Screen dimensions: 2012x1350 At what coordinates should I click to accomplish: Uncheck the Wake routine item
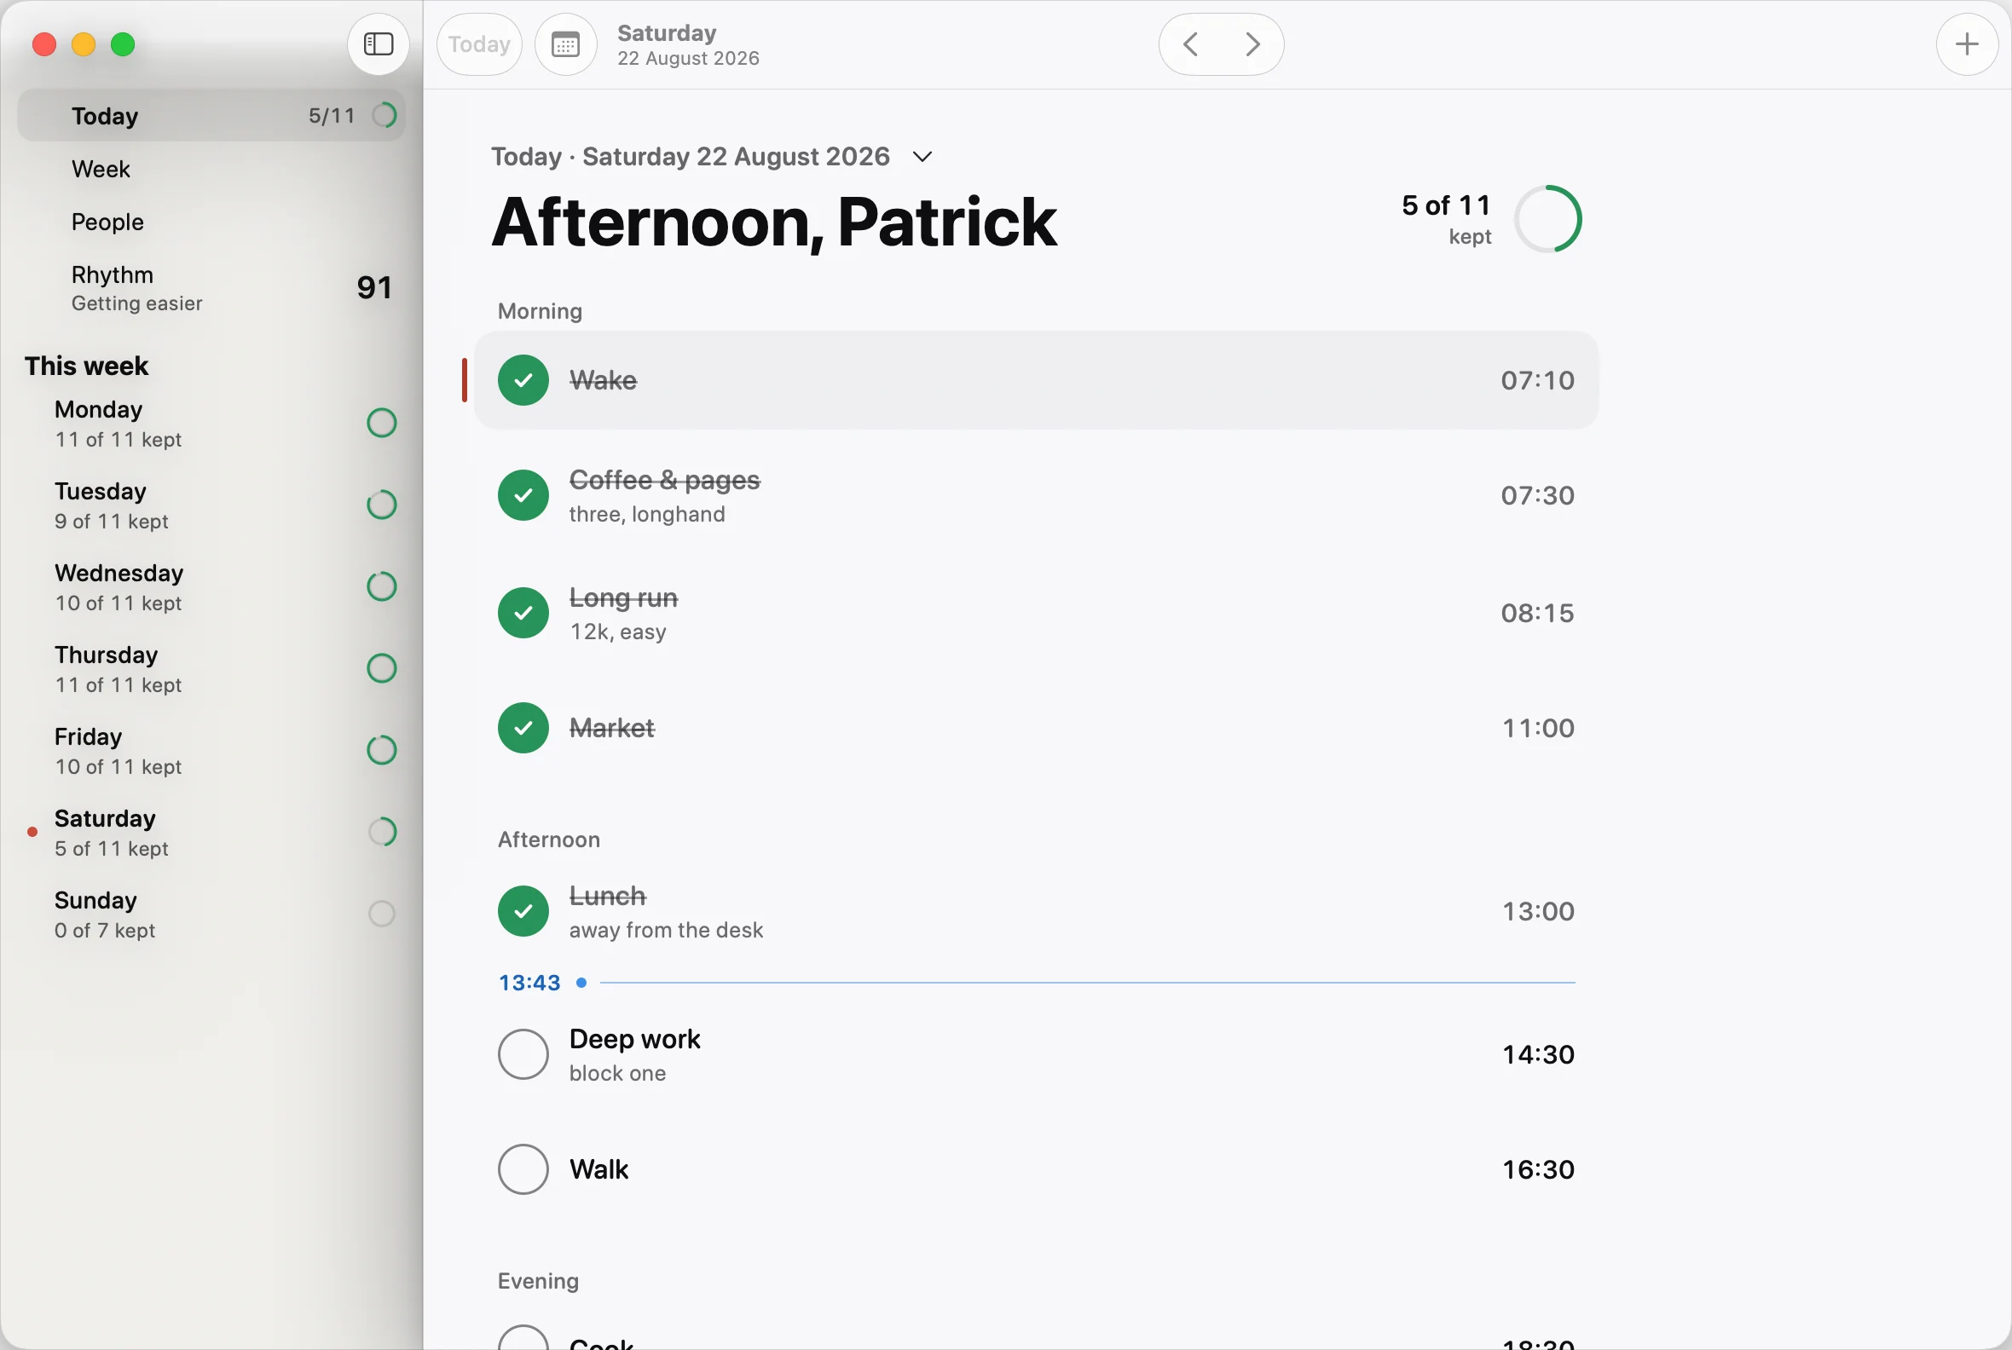(x=523, y=380)
